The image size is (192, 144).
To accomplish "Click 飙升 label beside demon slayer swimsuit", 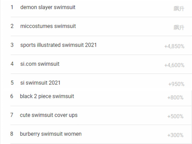I will [179, 9].
